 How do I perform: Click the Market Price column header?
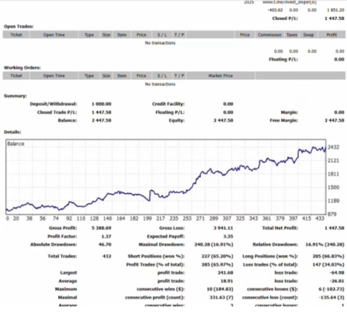pyautogui.click(x=220, y=76)
